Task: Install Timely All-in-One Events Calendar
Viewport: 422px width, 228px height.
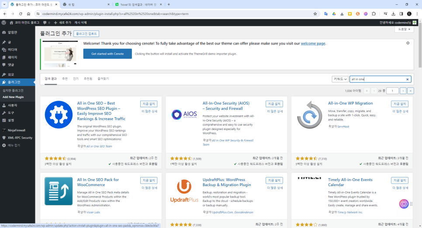Action: [x=400, y=180]
